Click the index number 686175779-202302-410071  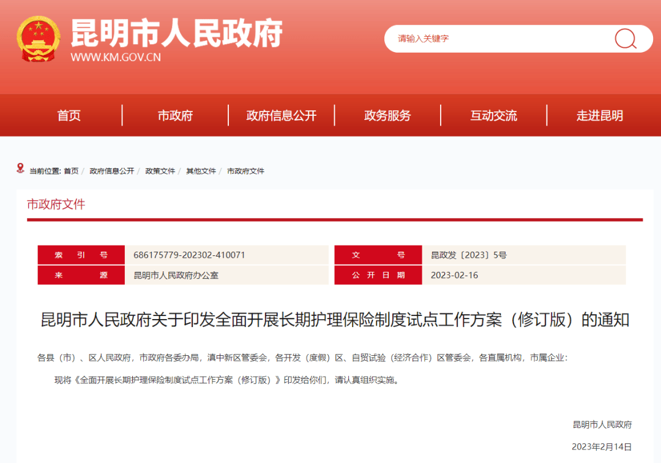coord(189,255)
